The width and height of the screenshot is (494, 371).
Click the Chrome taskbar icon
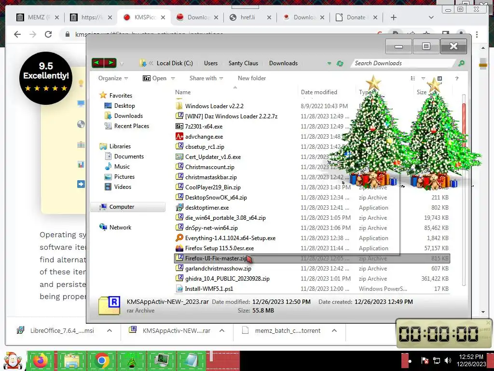(x=101, y=360)
